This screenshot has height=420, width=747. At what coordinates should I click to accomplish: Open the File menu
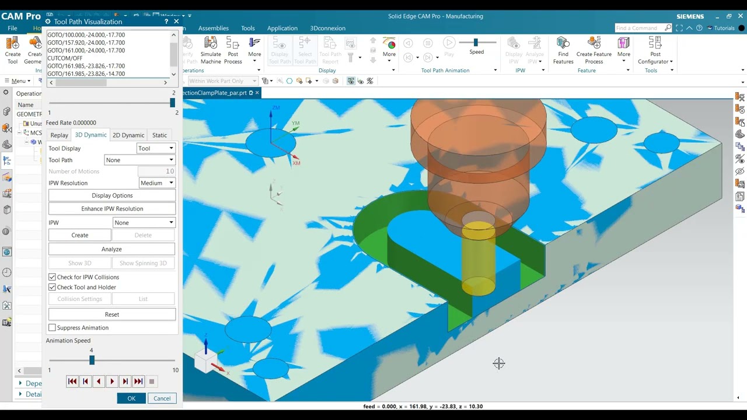point(12,28)
